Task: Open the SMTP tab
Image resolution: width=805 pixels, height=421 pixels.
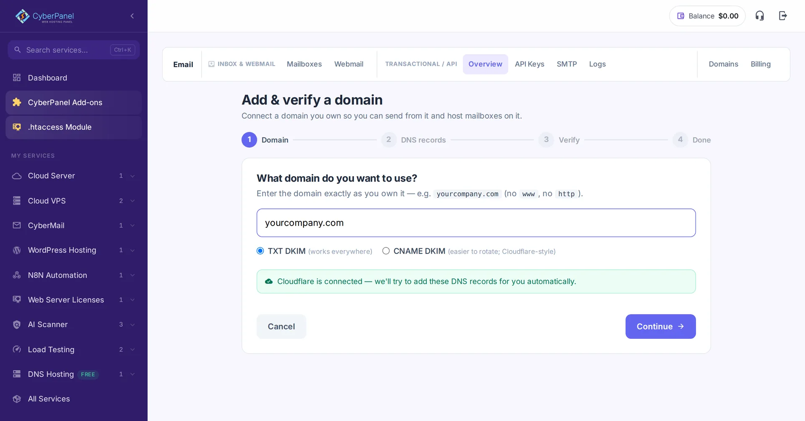Action: (x=567, y=64)
